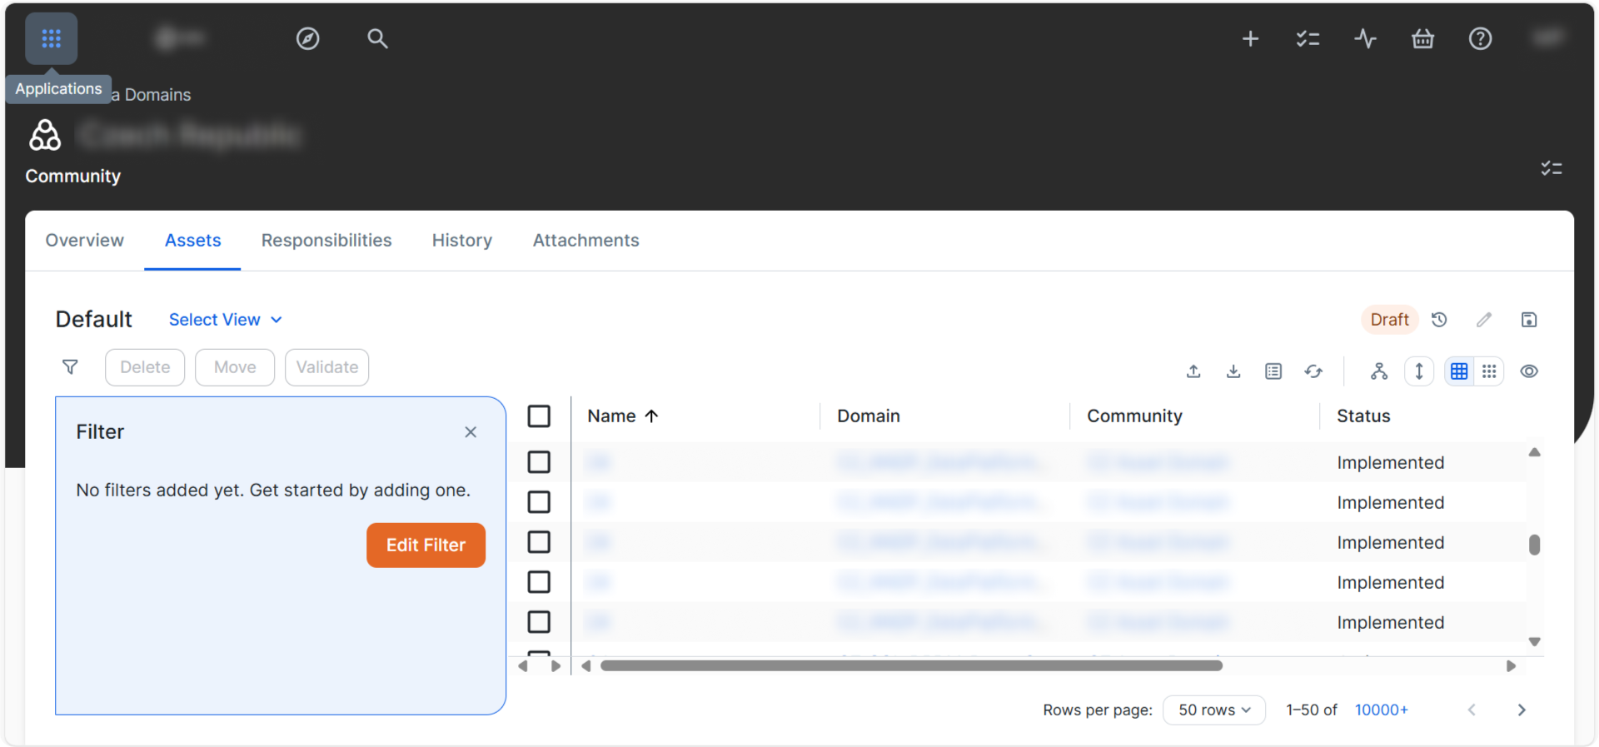Click the checklist icon below header
This screenshot has width=1599, height=747.
point(1551,168)
